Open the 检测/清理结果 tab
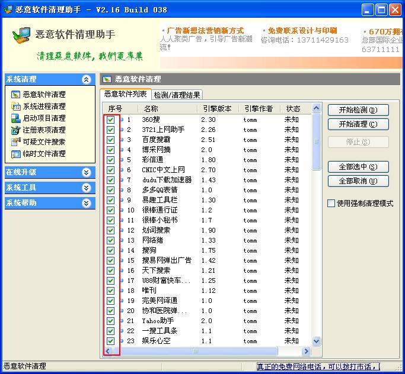 tap(177, 95)
